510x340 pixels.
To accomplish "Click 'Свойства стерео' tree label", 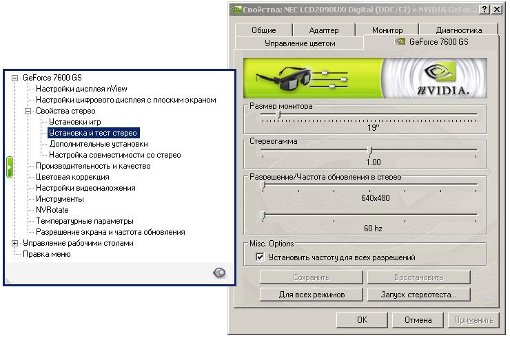I will [65, 111].
